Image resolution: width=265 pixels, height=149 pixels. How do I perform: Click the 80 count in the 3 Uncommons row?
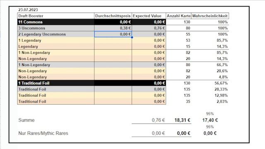click(188, 28)
